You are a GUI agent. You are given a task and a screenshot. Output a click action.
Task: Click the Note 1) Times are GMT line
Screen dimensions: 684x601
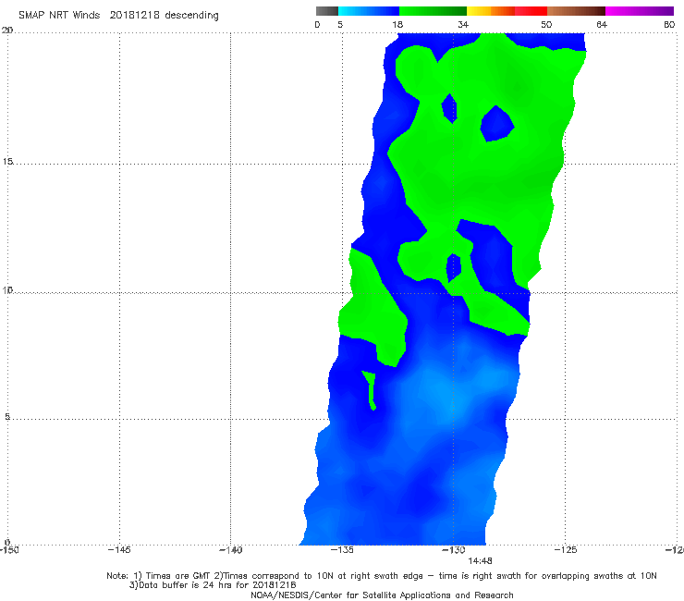click(381, 576)
